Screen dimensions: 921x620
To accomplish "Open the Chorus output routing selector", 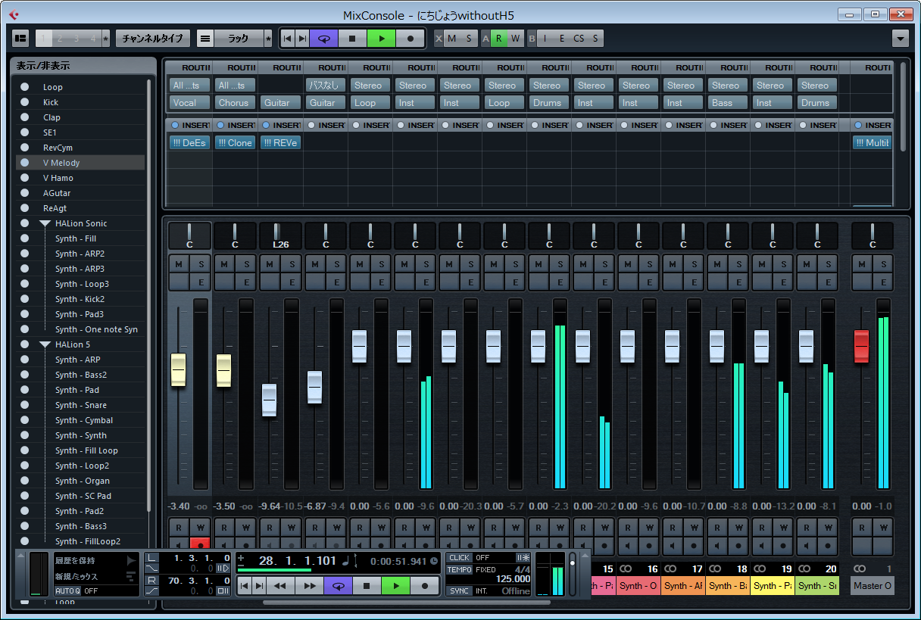I will pos(235,103).
